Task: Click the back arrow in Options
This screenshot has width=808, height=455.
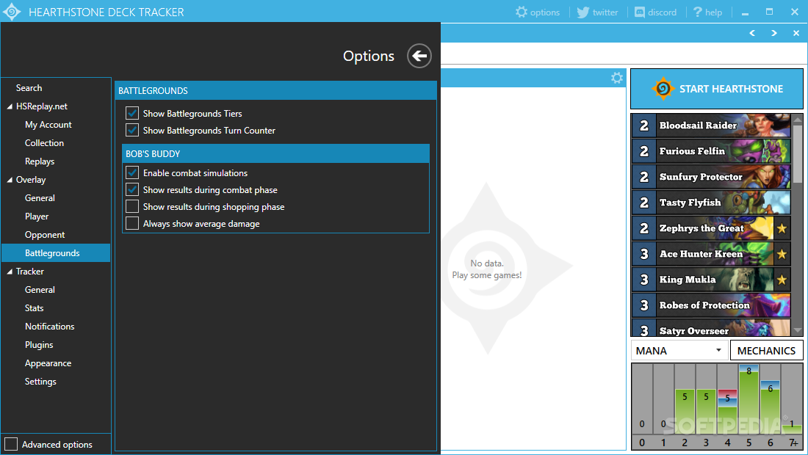Action: pyautogui.click(x=419, y=56)
